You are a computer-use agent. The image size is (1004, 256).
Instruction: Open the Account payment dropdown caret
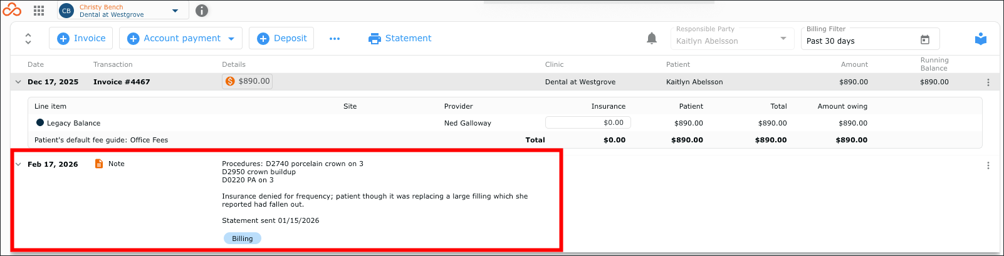click(231, 39)
